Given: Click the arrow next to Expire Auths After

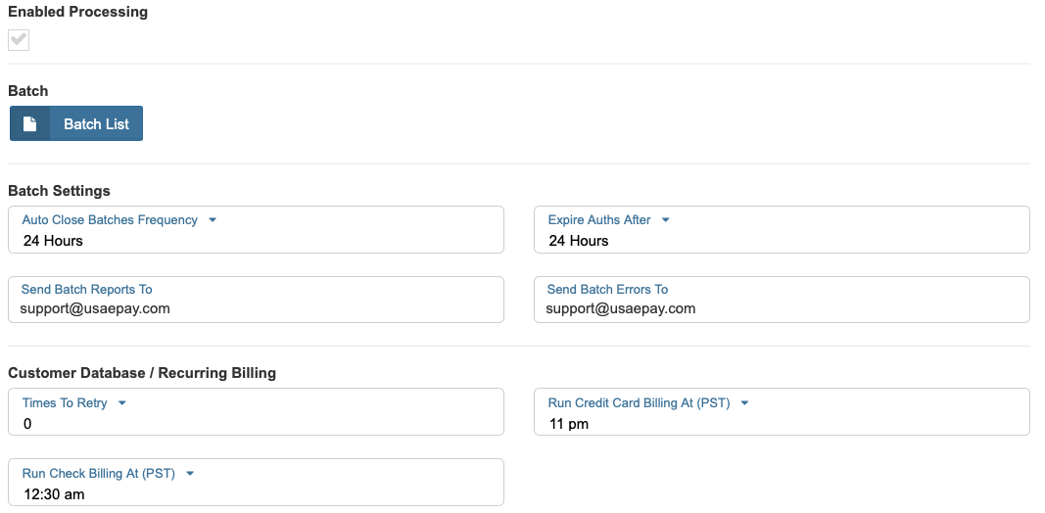Looking at the screenshot, I should pyautogui.click(x=666, y=220).
